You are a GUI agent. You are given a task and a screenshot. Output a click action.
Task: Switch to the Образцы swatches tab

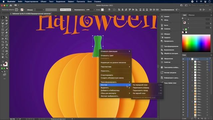[192, 15]
